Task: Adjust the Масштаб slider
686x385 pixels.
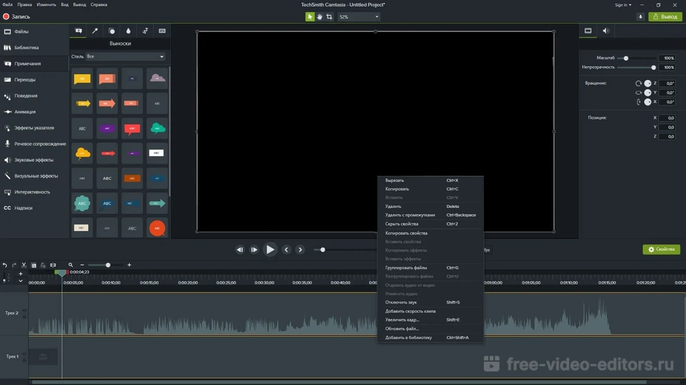Action: click(x=637, y=58)
